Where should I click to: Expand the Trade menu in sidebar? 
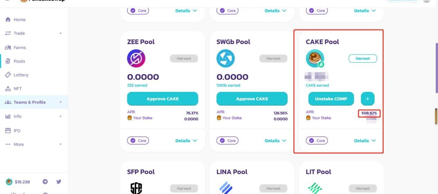point(33,33)
